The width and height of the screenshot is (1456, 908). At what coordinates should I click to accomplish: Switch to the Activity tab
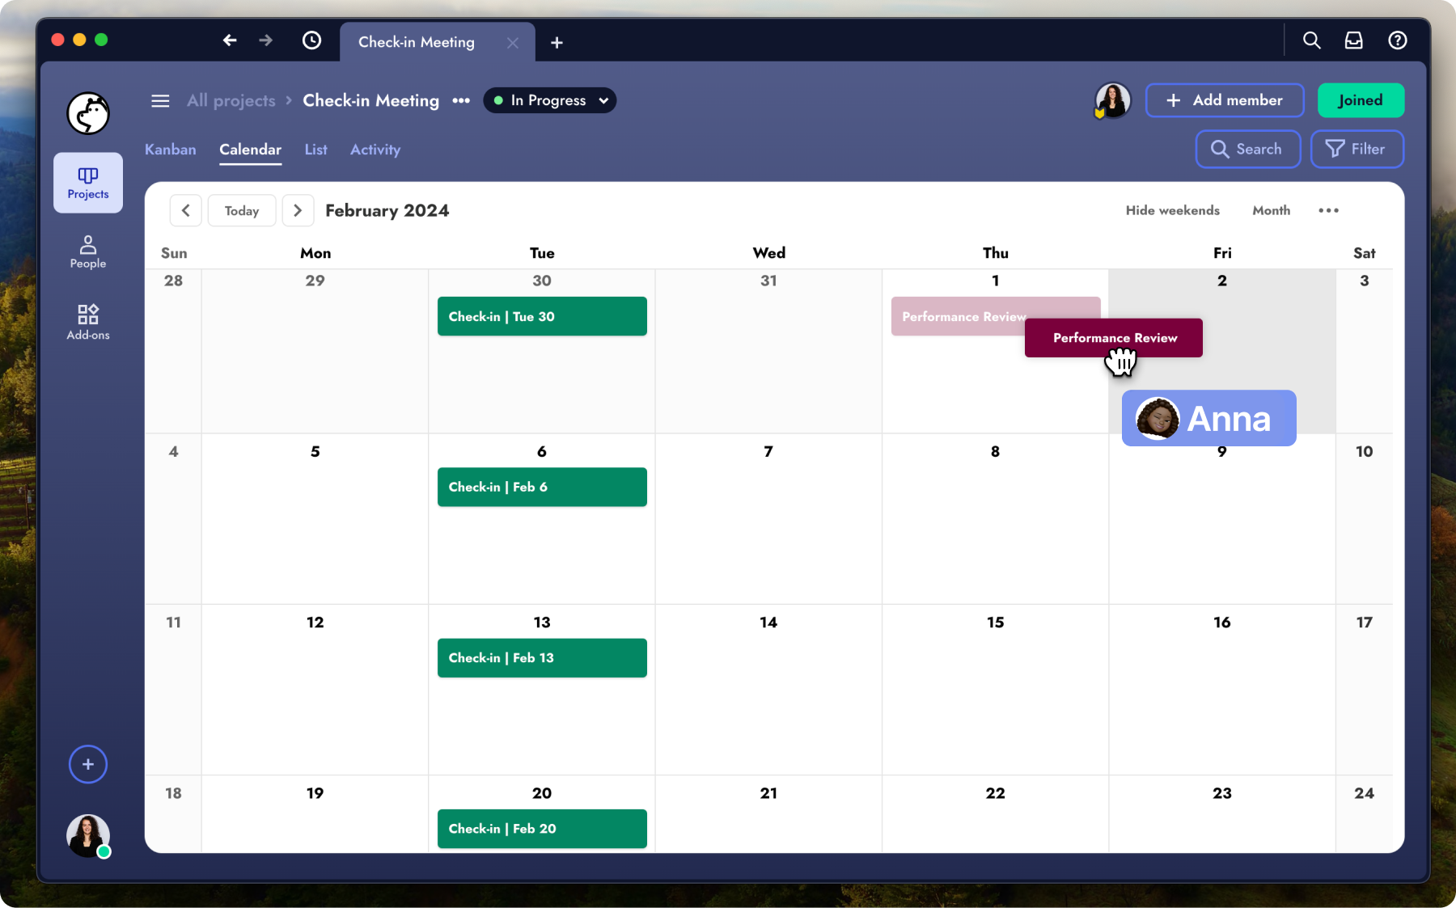(x=375, y=150)
